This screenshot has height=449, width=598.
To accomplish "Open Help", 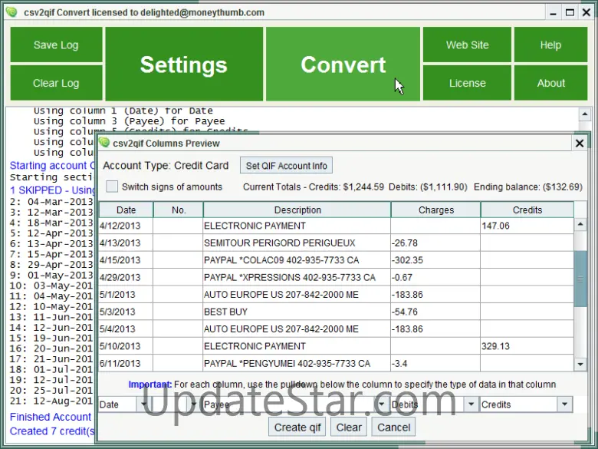I will tap(550, 45).
